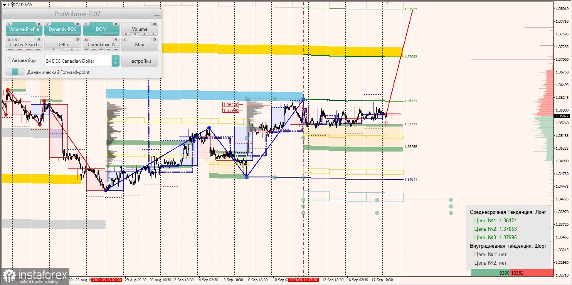Image resolution: width=572 pixels, height=285 pixels.
Task: Open Delta gear settings
Action: (77, 39)
